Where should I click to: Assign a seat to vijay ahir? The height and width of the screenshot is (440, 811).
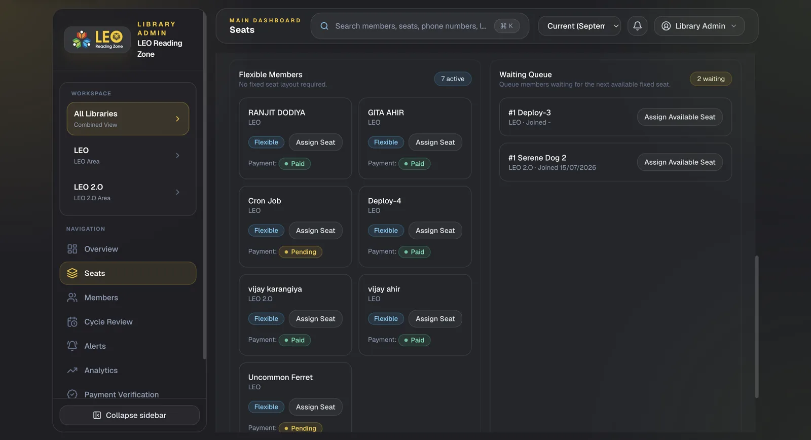click(x=435, y=319)
